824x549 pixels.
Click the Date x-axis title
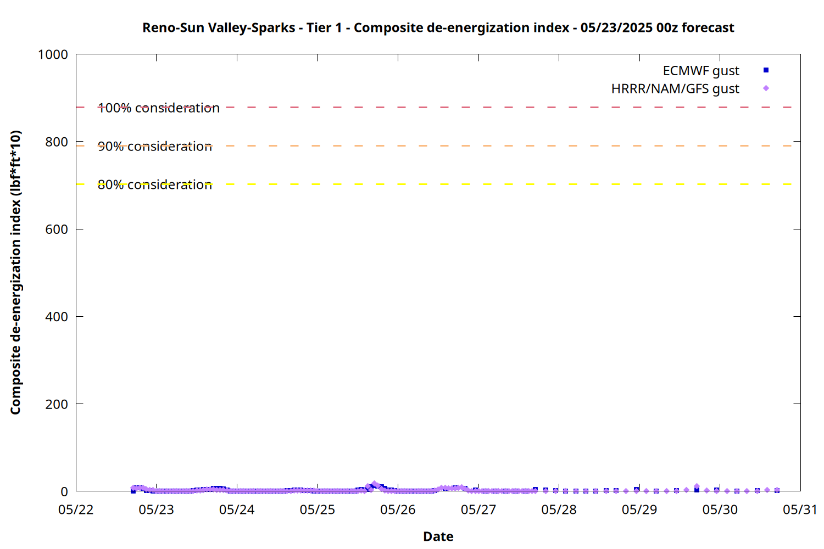click(x=438, y=536)
